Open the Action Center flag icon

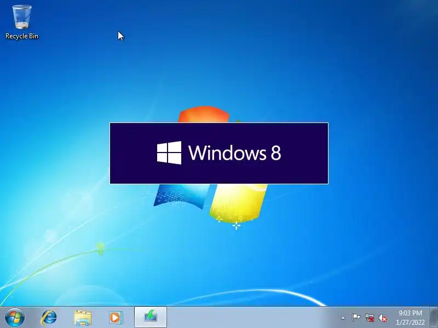[x=356, y=318]
